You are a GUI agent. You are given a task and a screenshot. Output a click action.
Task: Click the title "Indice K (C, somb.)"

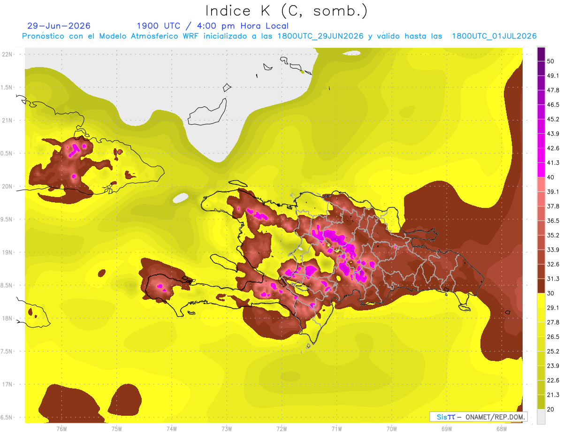click(x=286, y=11)
